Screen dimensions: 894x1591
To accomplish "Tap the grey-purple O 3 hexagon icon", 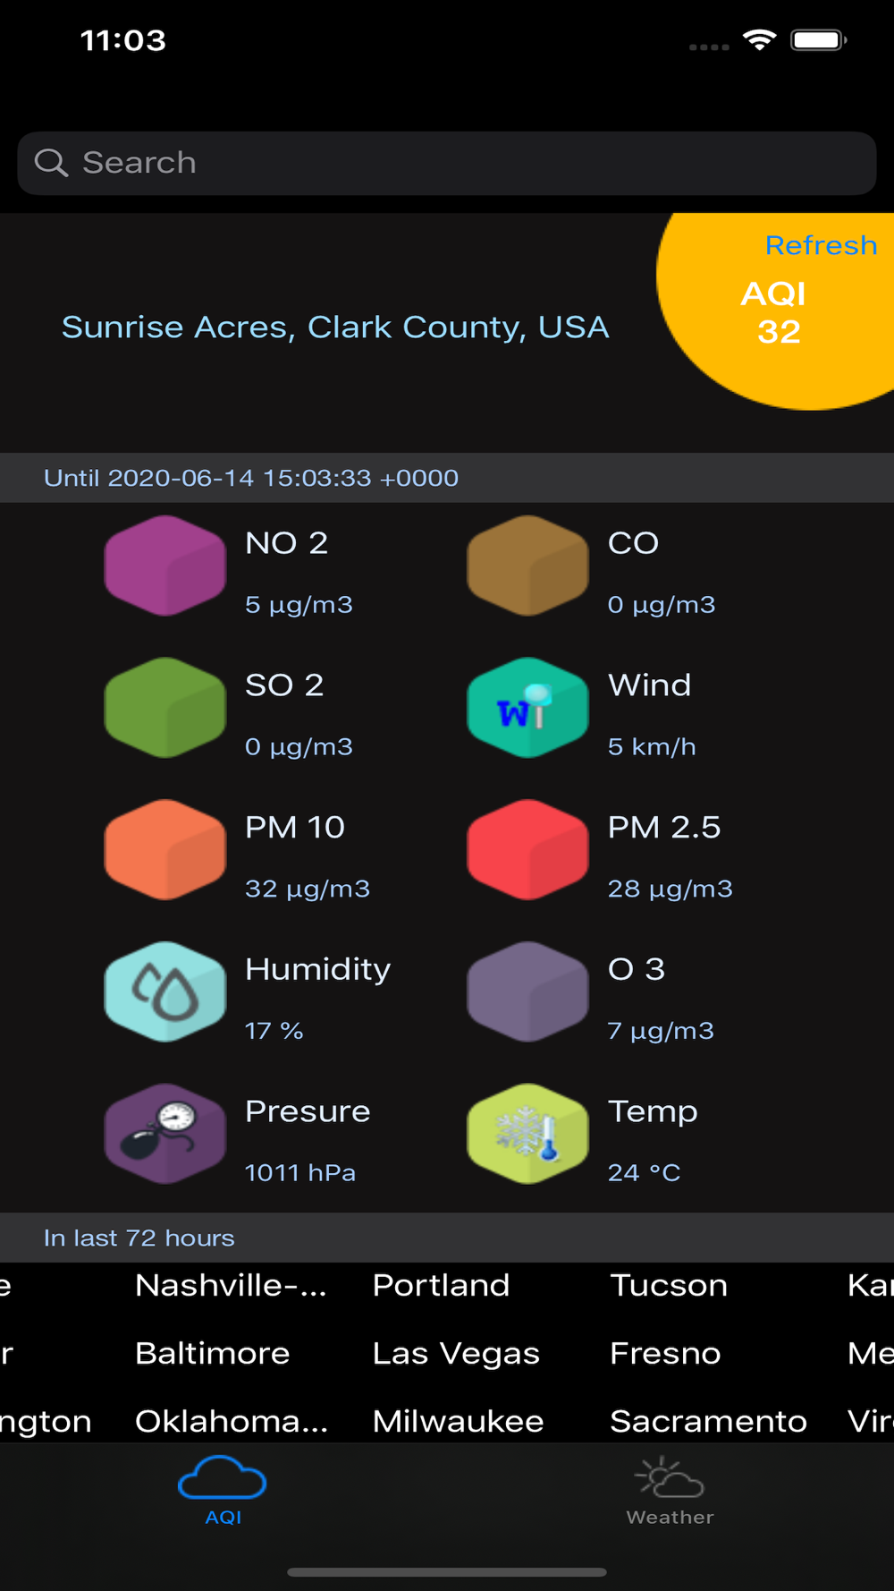I will click(527, 991).
